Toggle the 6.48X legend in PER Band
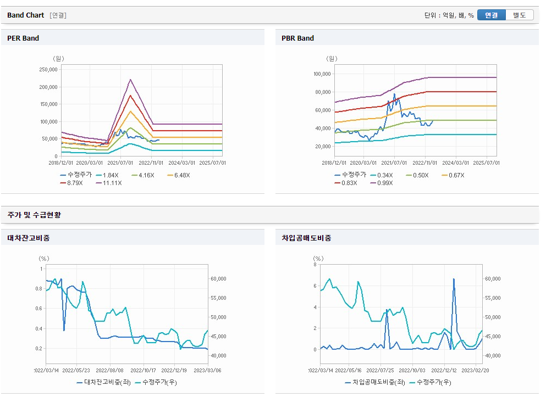Viewport: 546px width, 397px height. coord(179,175)
